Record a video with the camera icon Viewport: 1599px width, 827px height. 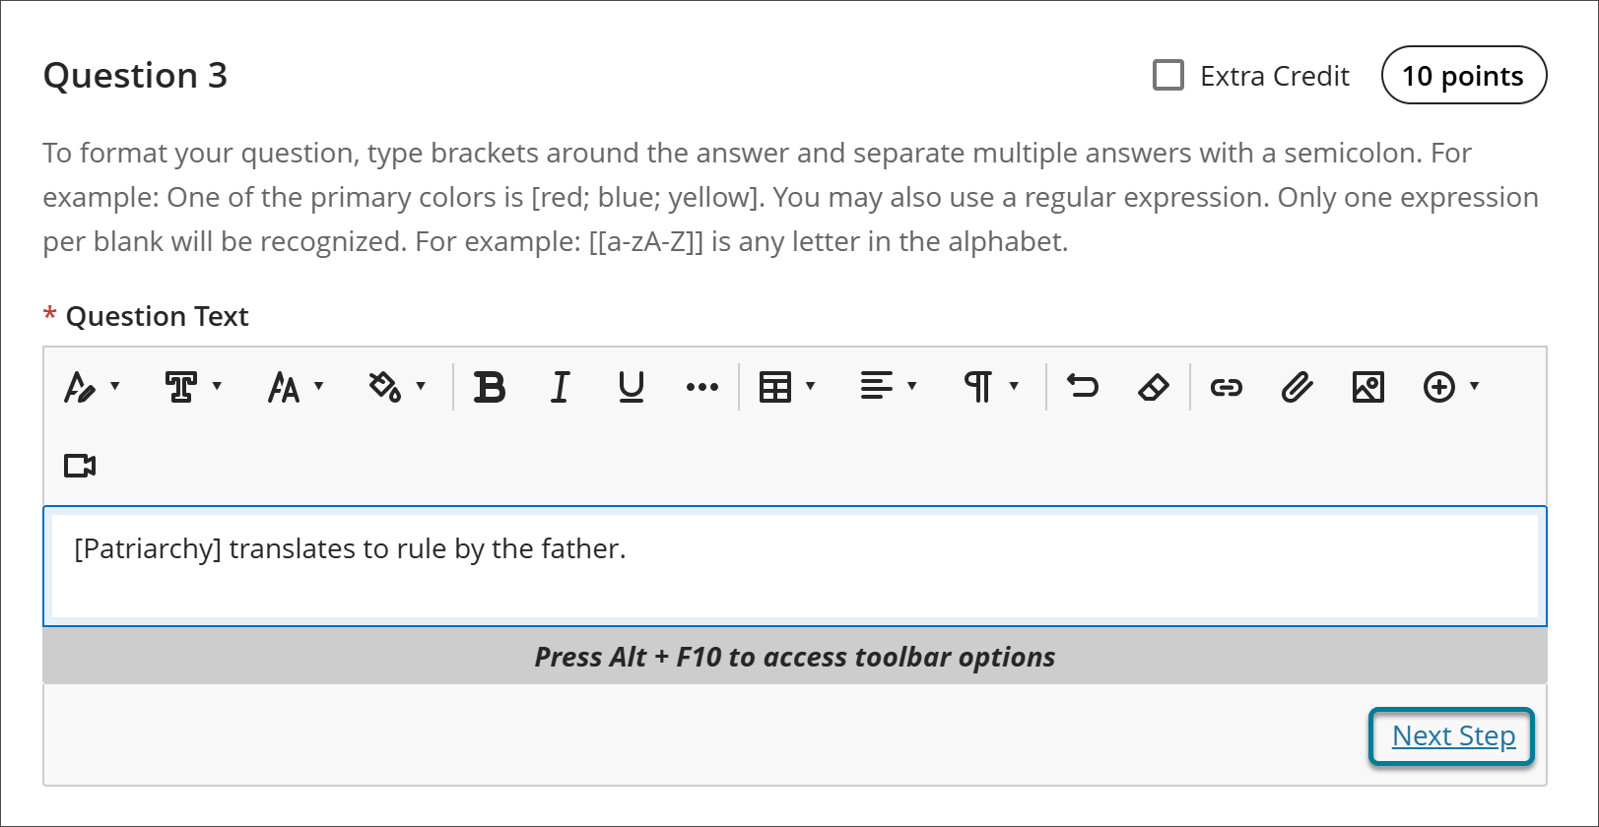80,466
